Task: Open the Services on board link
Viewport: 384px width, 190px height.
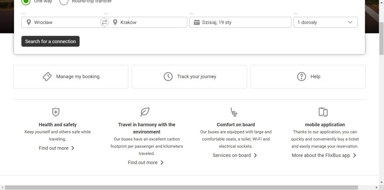Action: 235,155
